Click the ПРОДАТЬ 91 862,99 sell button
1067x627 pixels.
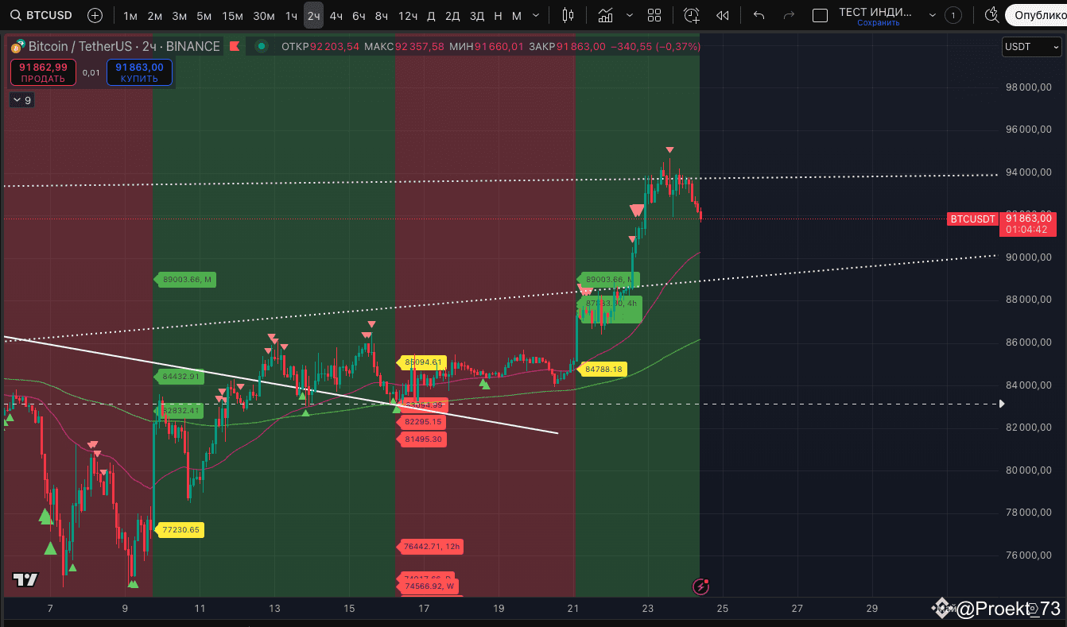pos(43,72)
